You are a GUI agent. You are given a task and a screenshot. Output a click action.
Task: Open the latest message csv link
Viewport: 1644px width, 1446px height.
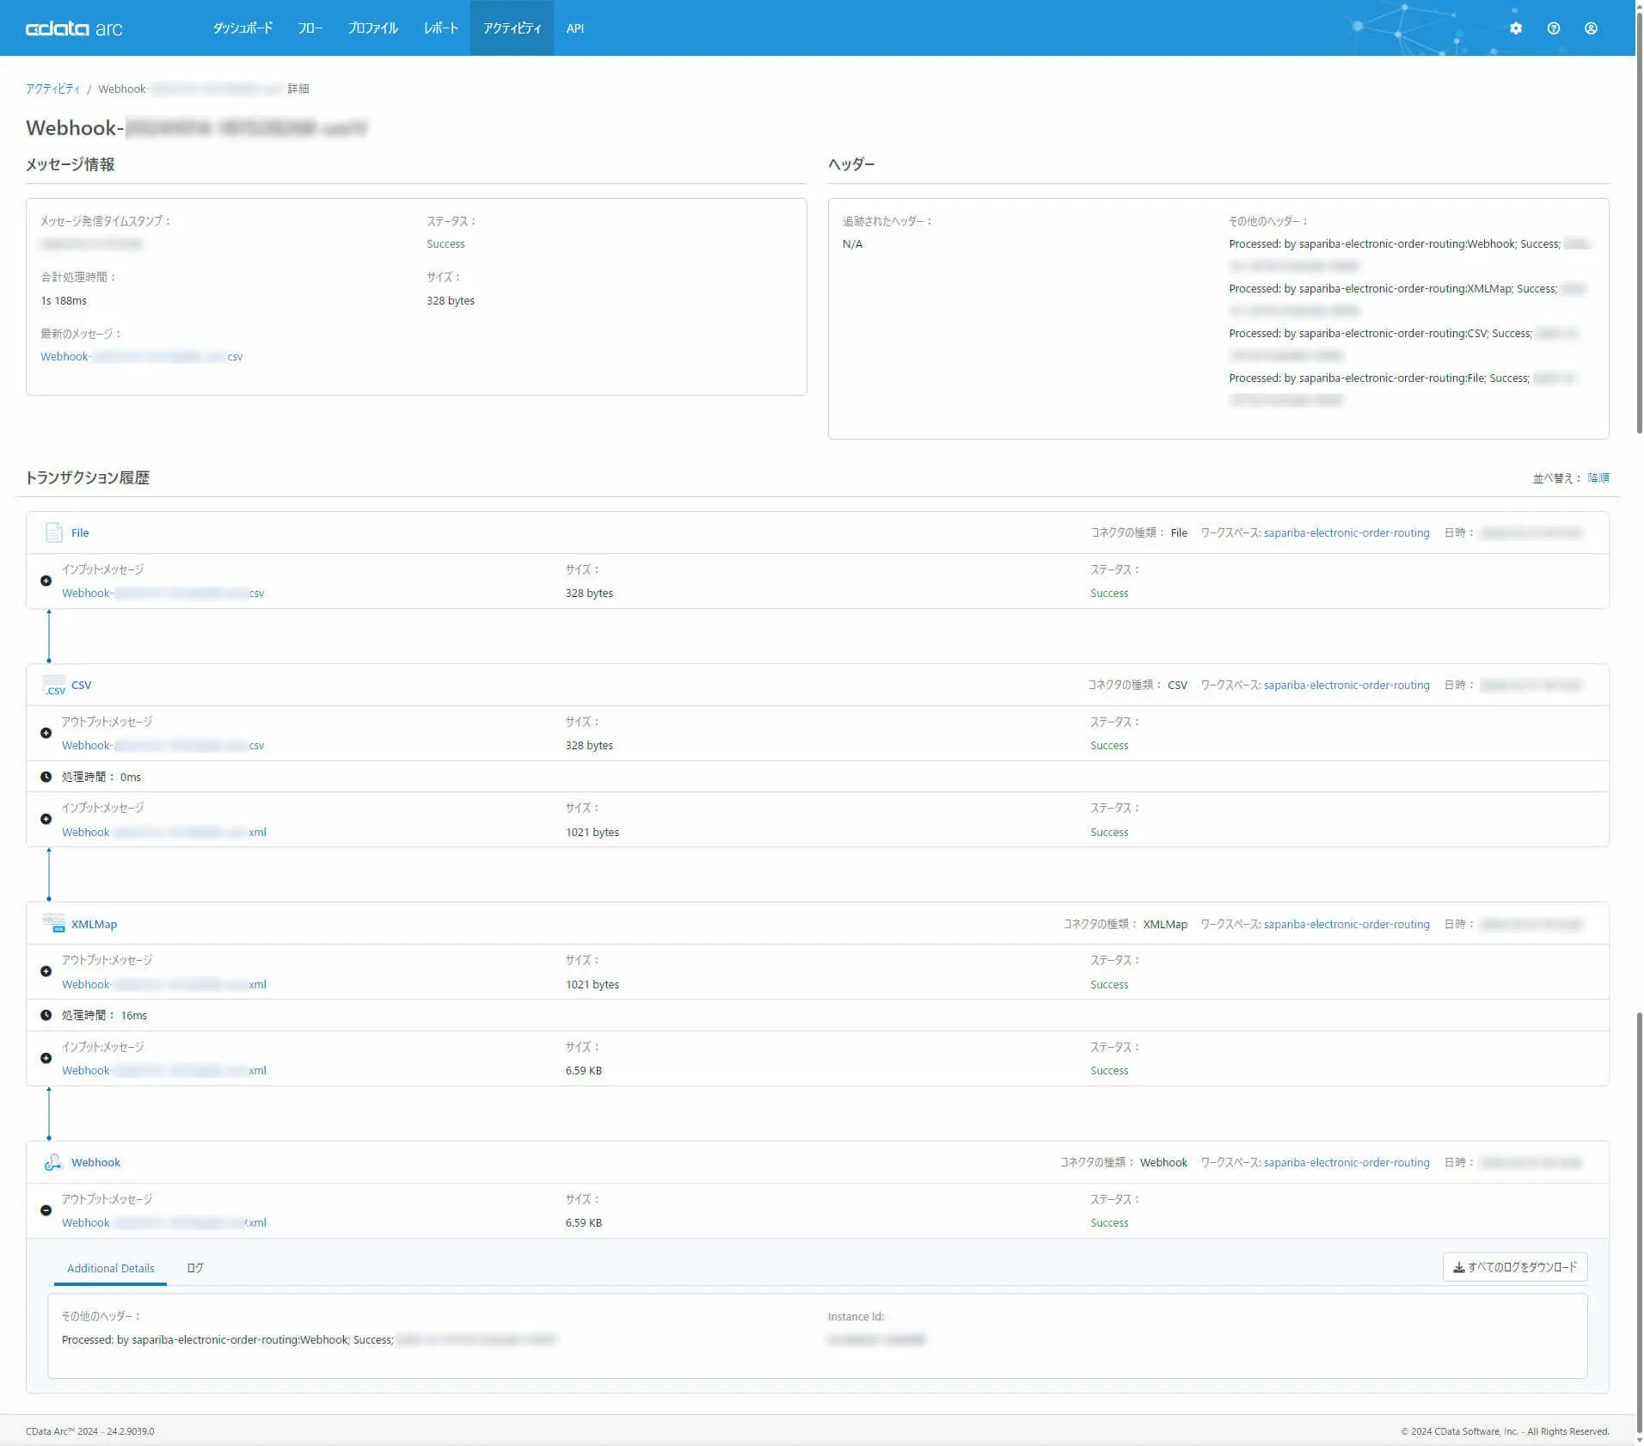pyautogui.click(x=141, y=356)
